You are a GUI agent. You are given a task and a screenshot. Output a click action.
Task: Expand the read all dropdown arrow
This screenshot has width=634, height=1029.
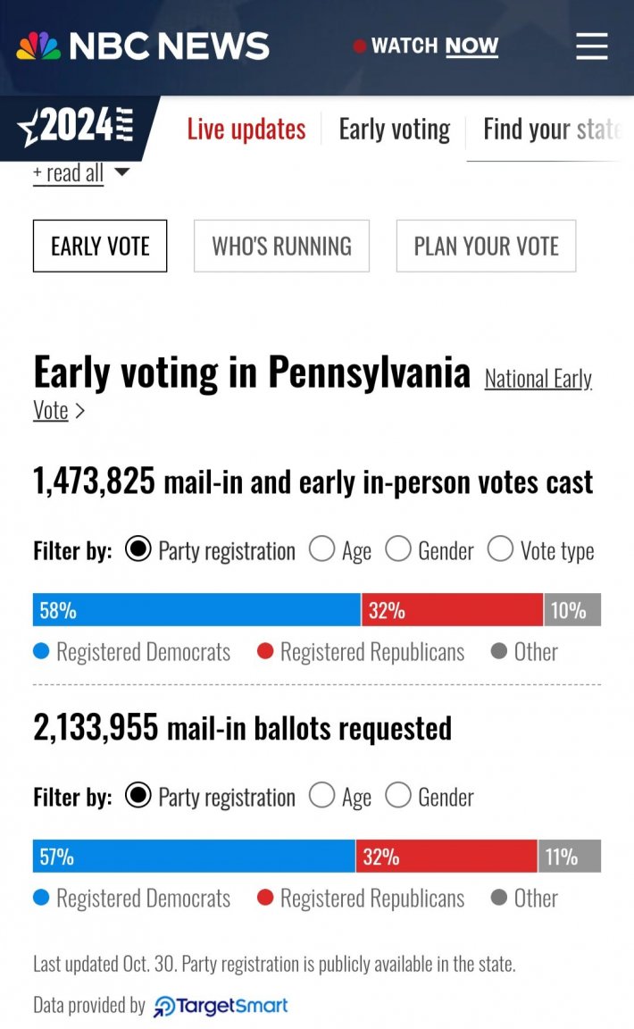click(122, 171)
